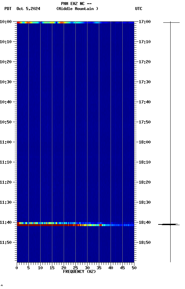Screen dimensions: 185x289
Task: Click the colored spectral band at 10:00
Action: click(75, 22)
